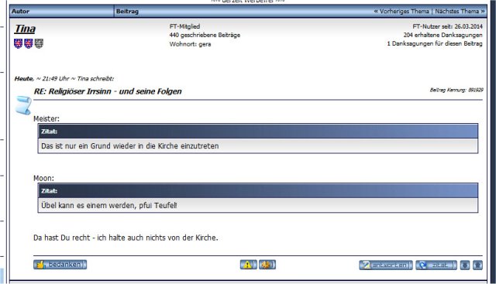Click the blue scroll post icon
This screenshot has height=284, width=496.
(23, 105)
